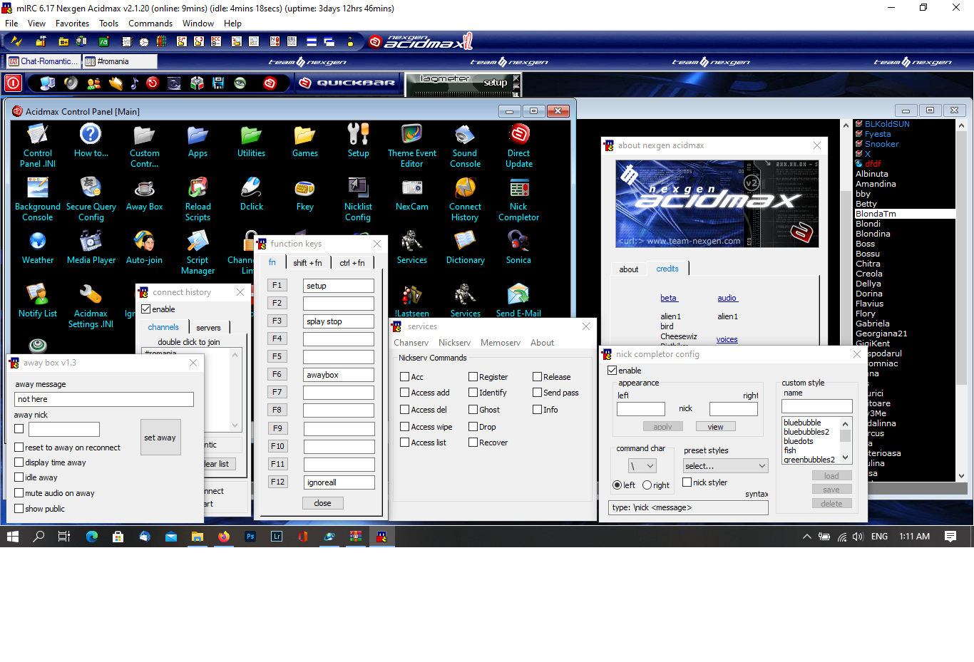
Task: Click close in function keys
Action: (x=322, y=503)
